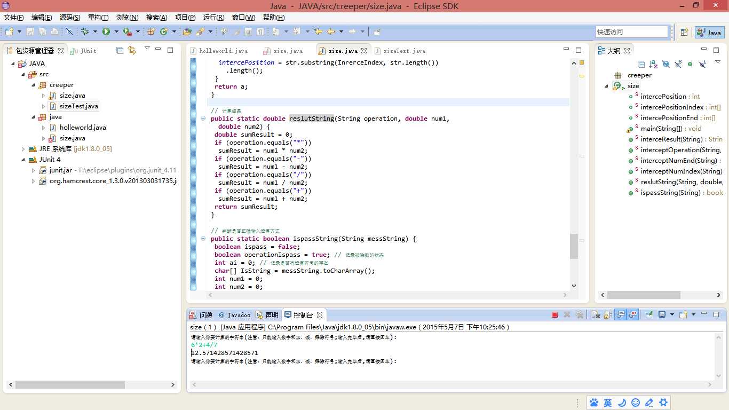Select the Java perspective button
The height and width of the screenshot is (410, 729).
click(x=710, y=33)
